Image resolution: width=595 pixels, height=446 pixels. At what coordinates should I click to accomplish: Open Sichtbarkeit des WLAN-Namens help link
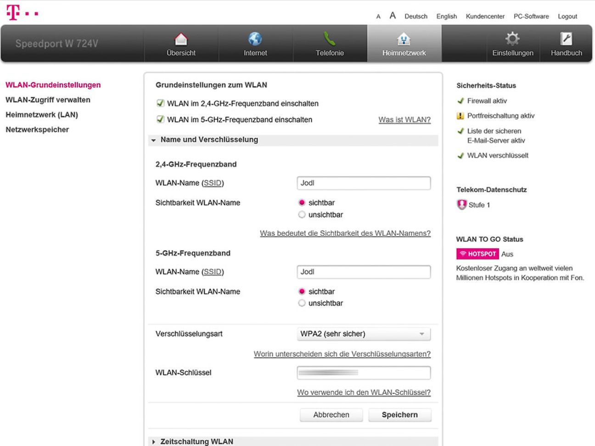tap(345, 233)
